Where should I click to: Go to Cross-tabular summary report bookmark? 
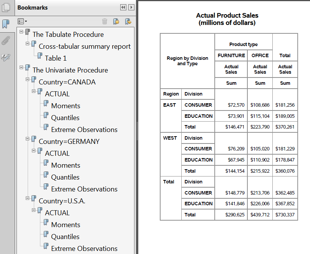(x=85, y=46)
